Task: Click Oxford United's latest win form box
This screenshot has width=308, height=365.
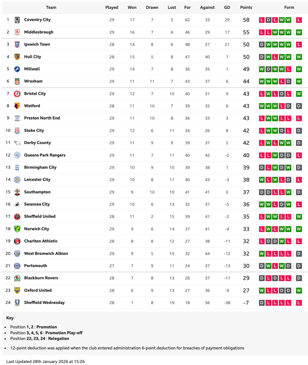Action: tap(299, 290)
